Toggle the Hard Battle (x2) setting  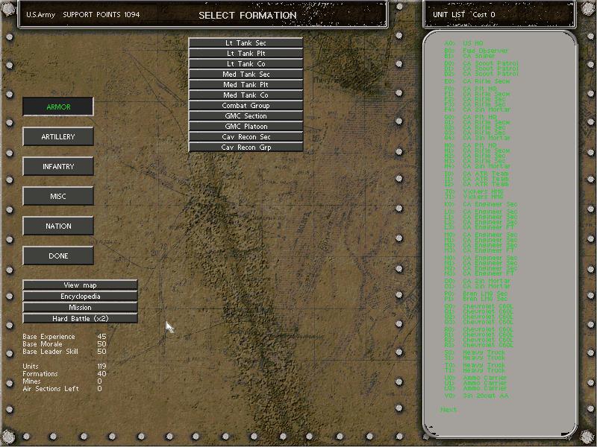tap(80, 319)
